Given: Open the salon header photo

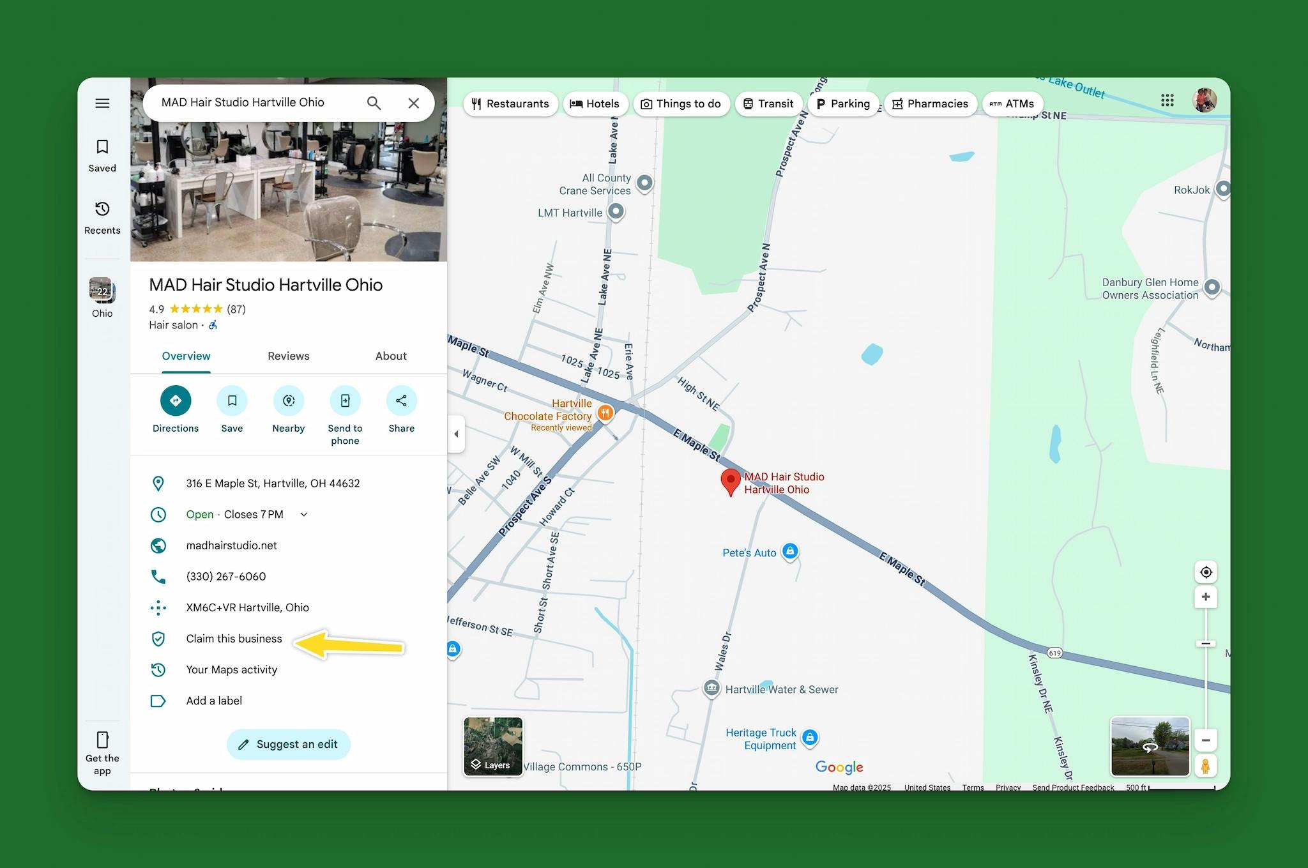Looking at the screenshot, I should coord(289,192).
